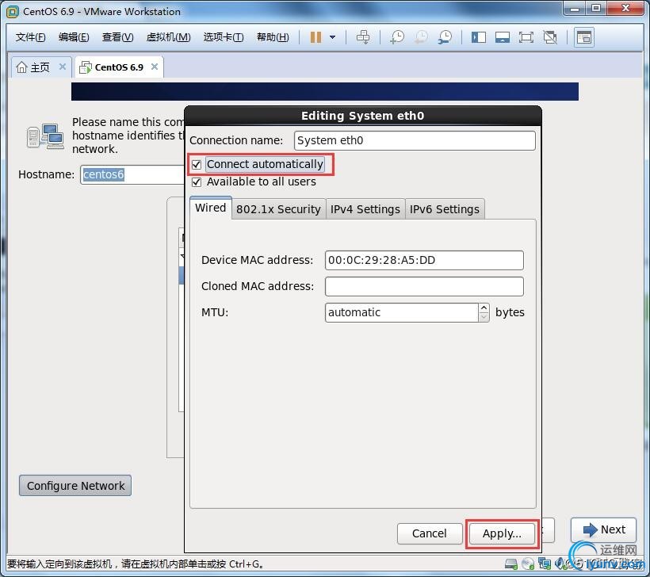Click the Cancel button in the dialog
Image resolution: width=650 pixels, height=577 pixels.
point(430,533)
